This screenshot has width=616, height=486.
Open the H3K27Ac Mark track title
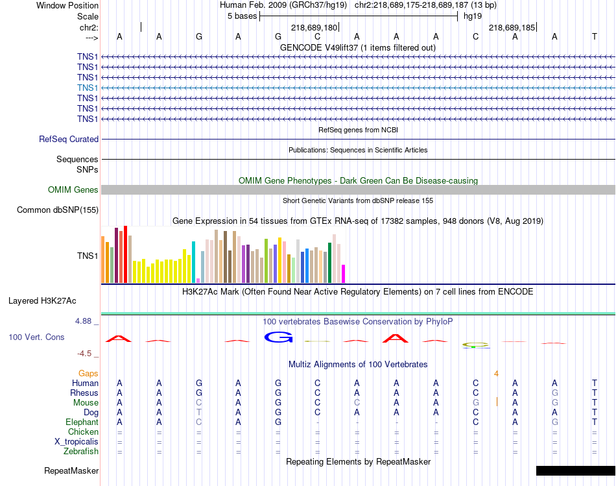(358, 292)
